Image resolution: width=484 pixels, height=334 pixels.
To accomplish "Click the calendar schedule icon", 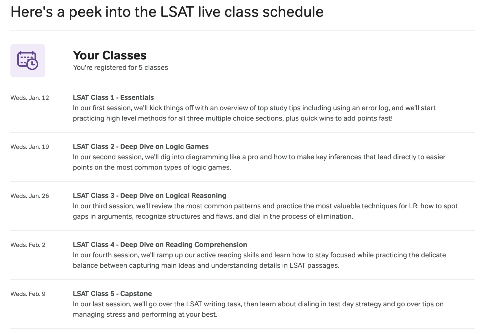I will point(27,60).
